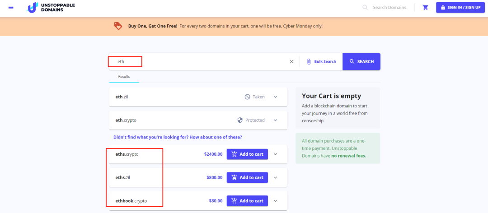The image size is (488, 213).
Task: Expand the ethbook.crypto result row
Action: [x=275, y=201]
